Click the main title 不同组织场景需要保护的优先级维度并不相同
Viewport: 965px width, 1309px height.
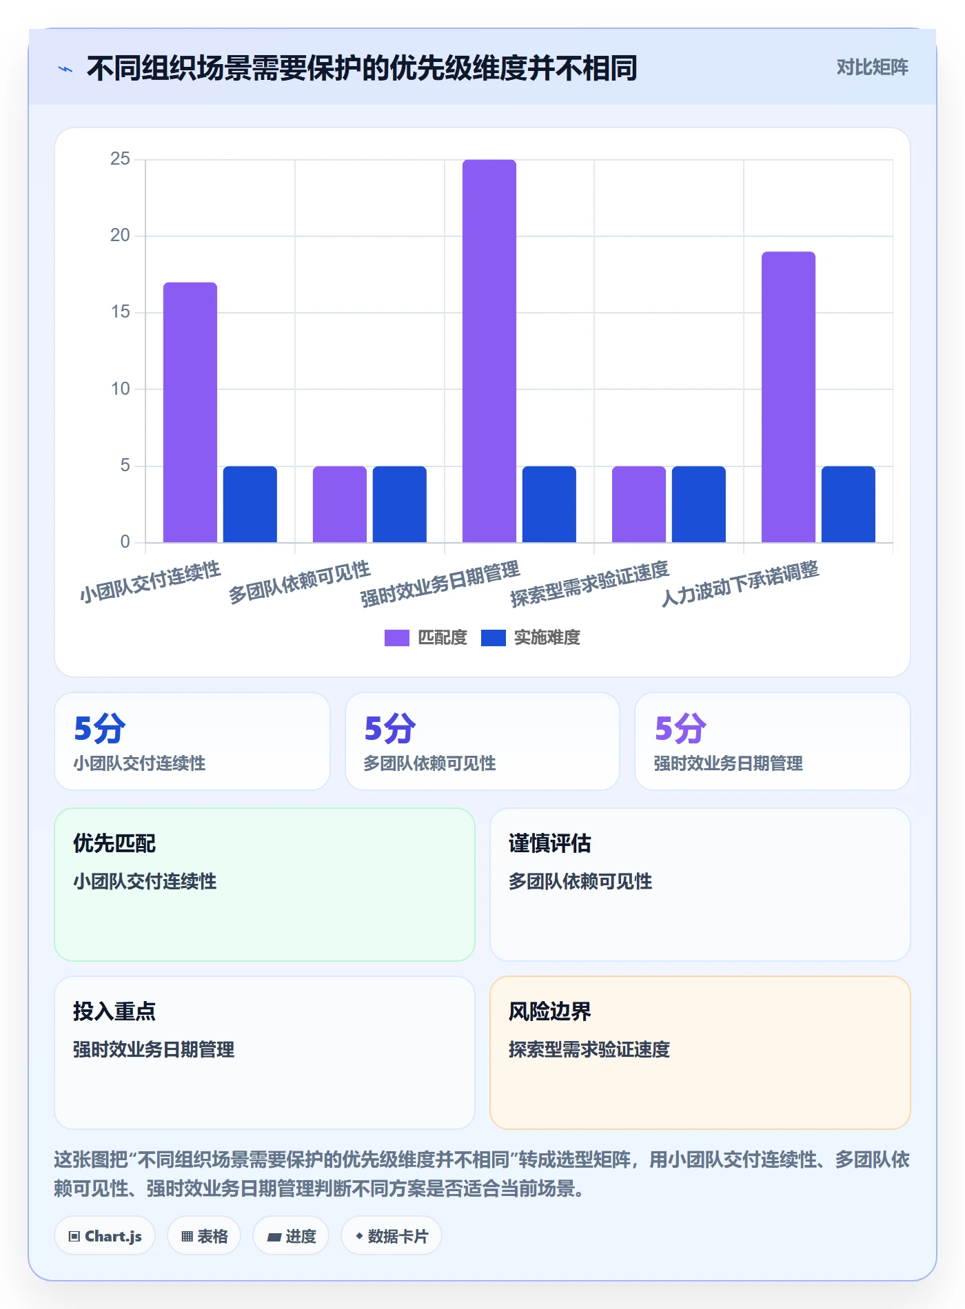point(362,68)
